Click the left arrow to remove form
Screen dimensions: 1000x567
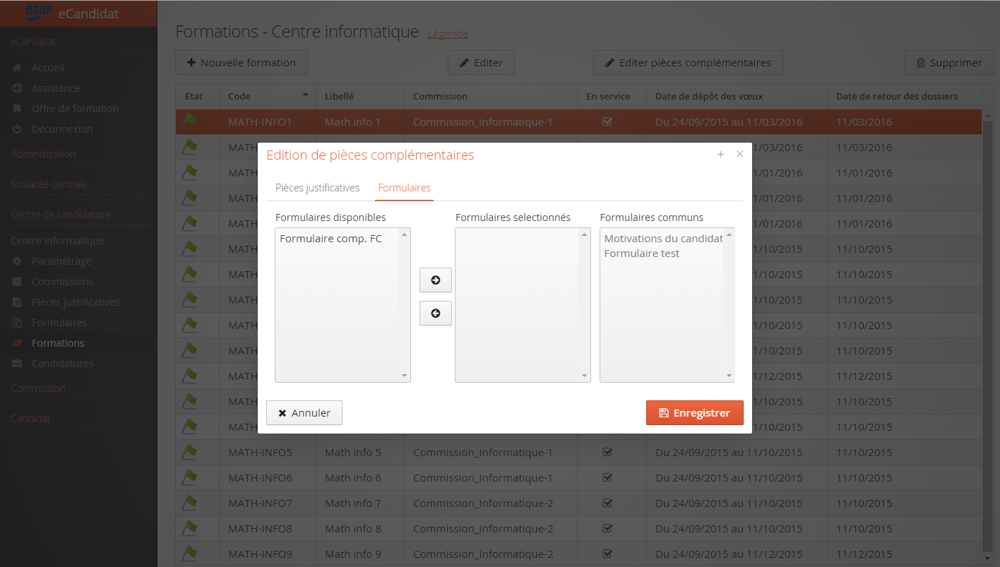pyautogui.click(x=435, y=314)
